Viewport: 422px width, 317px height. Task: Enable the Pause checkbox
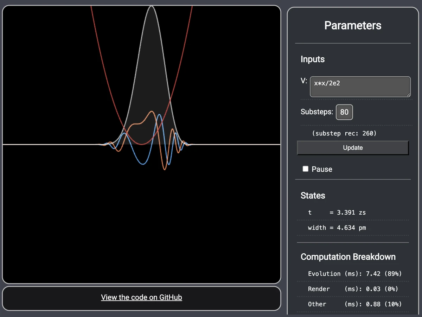[x=305, y=169]
